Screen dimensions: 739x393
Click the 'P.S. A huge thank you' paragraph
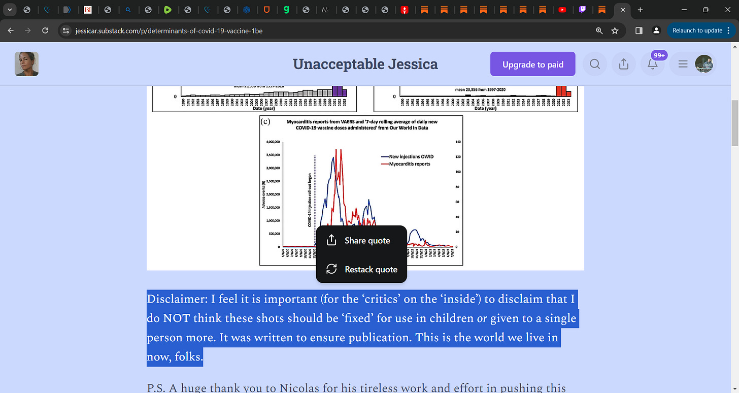click(x=356, y=388)
